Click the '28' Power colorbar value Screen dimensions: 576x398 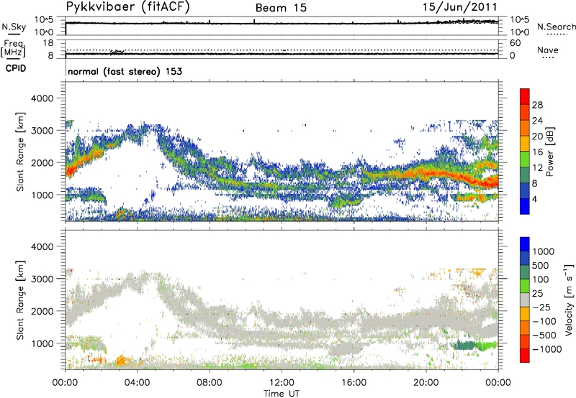[537, 105]
